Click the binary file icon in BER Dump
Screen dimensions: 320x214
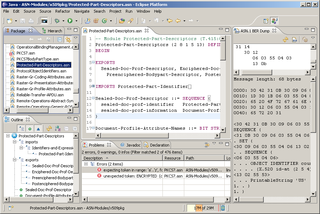295,40
